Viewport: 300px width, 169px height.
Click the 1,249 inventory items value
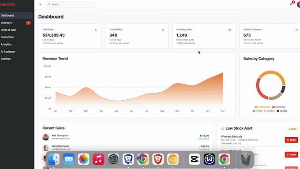[182, 35]
